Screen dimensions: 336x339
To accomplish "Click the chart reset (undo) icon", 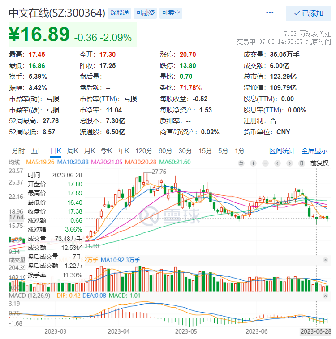I will click(x=242, y=163).
